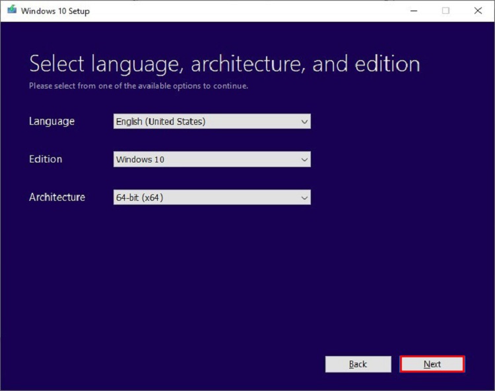495x391 pixels.
Task: Open the Edition combo box
Action: tap(211, 159)
